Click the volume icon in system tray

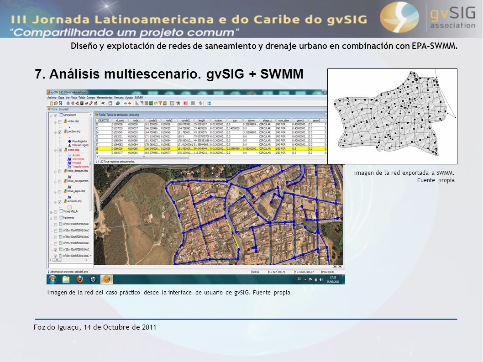(321, 279)
